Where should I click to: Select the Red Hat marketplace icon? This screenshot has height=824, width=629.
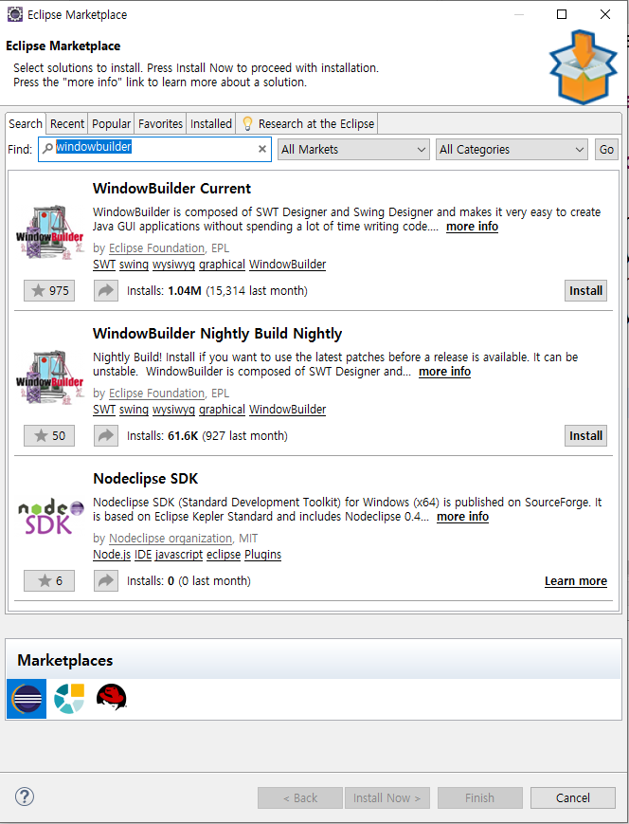(x=112, y=698)
